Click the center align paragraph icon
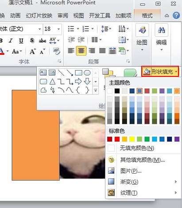Image resolution: width=182 pixels, height=208 pixels. tap(81, 51)
